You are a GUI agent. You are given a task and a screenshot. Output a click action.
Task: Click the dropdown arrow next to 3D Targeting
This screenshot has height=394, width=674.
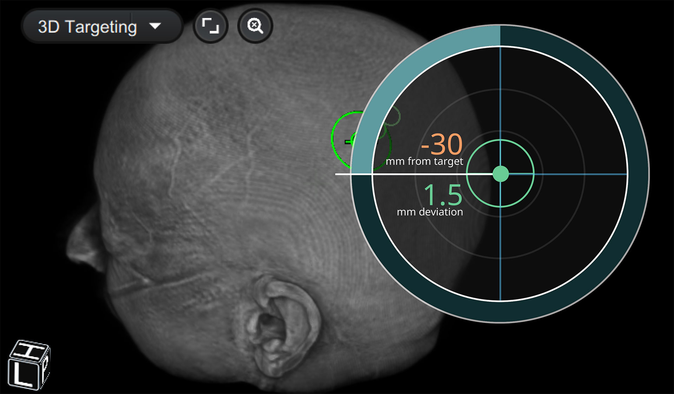point(155,26)
